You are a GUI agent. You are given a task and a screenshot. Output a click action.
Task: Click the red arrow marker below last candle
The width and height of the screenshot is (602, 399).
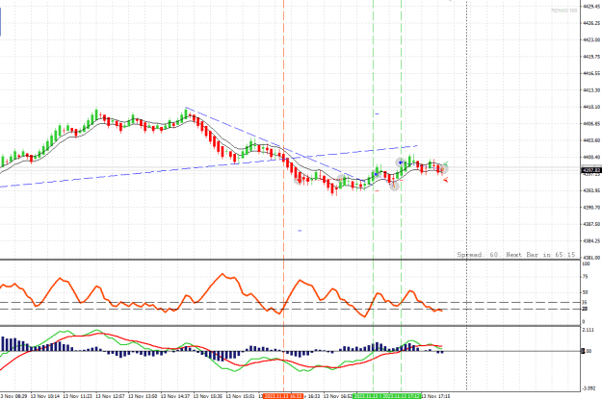[x=445, y=180]
